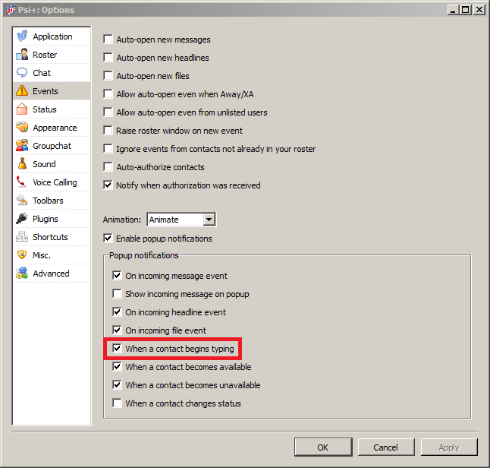490x468 pixels.
Task: Enable Auto-open new messages checkbox
Action: (x=108, y=40)
